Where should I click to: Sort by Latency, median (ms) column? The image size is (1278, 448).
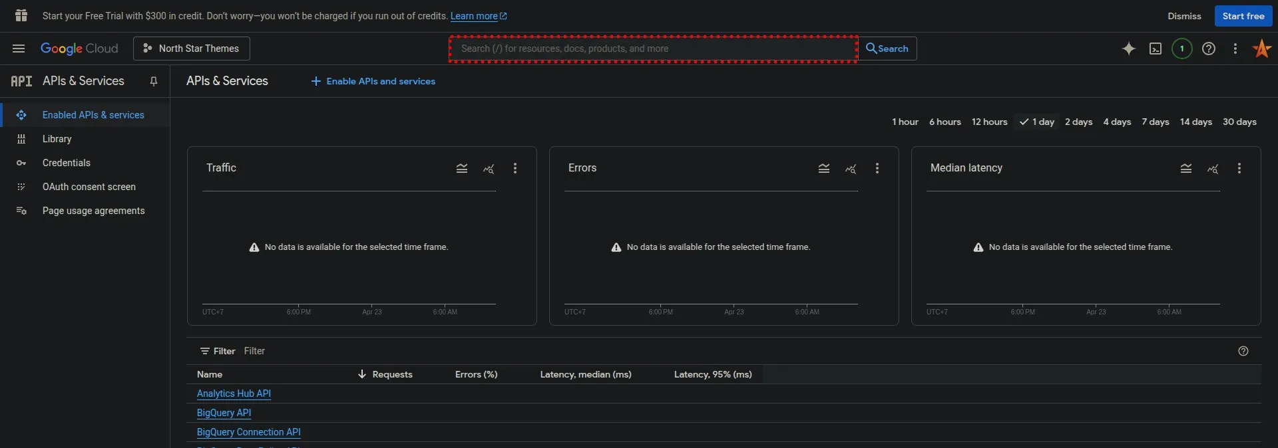586,374
